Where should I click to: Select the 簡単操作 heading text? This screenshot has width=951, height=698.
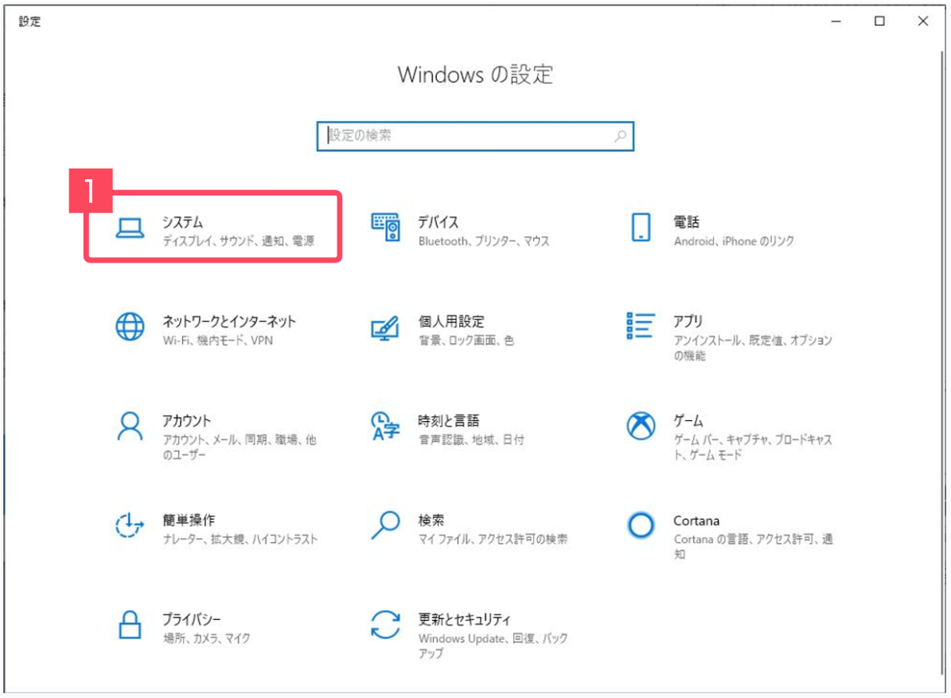point(189,520)
